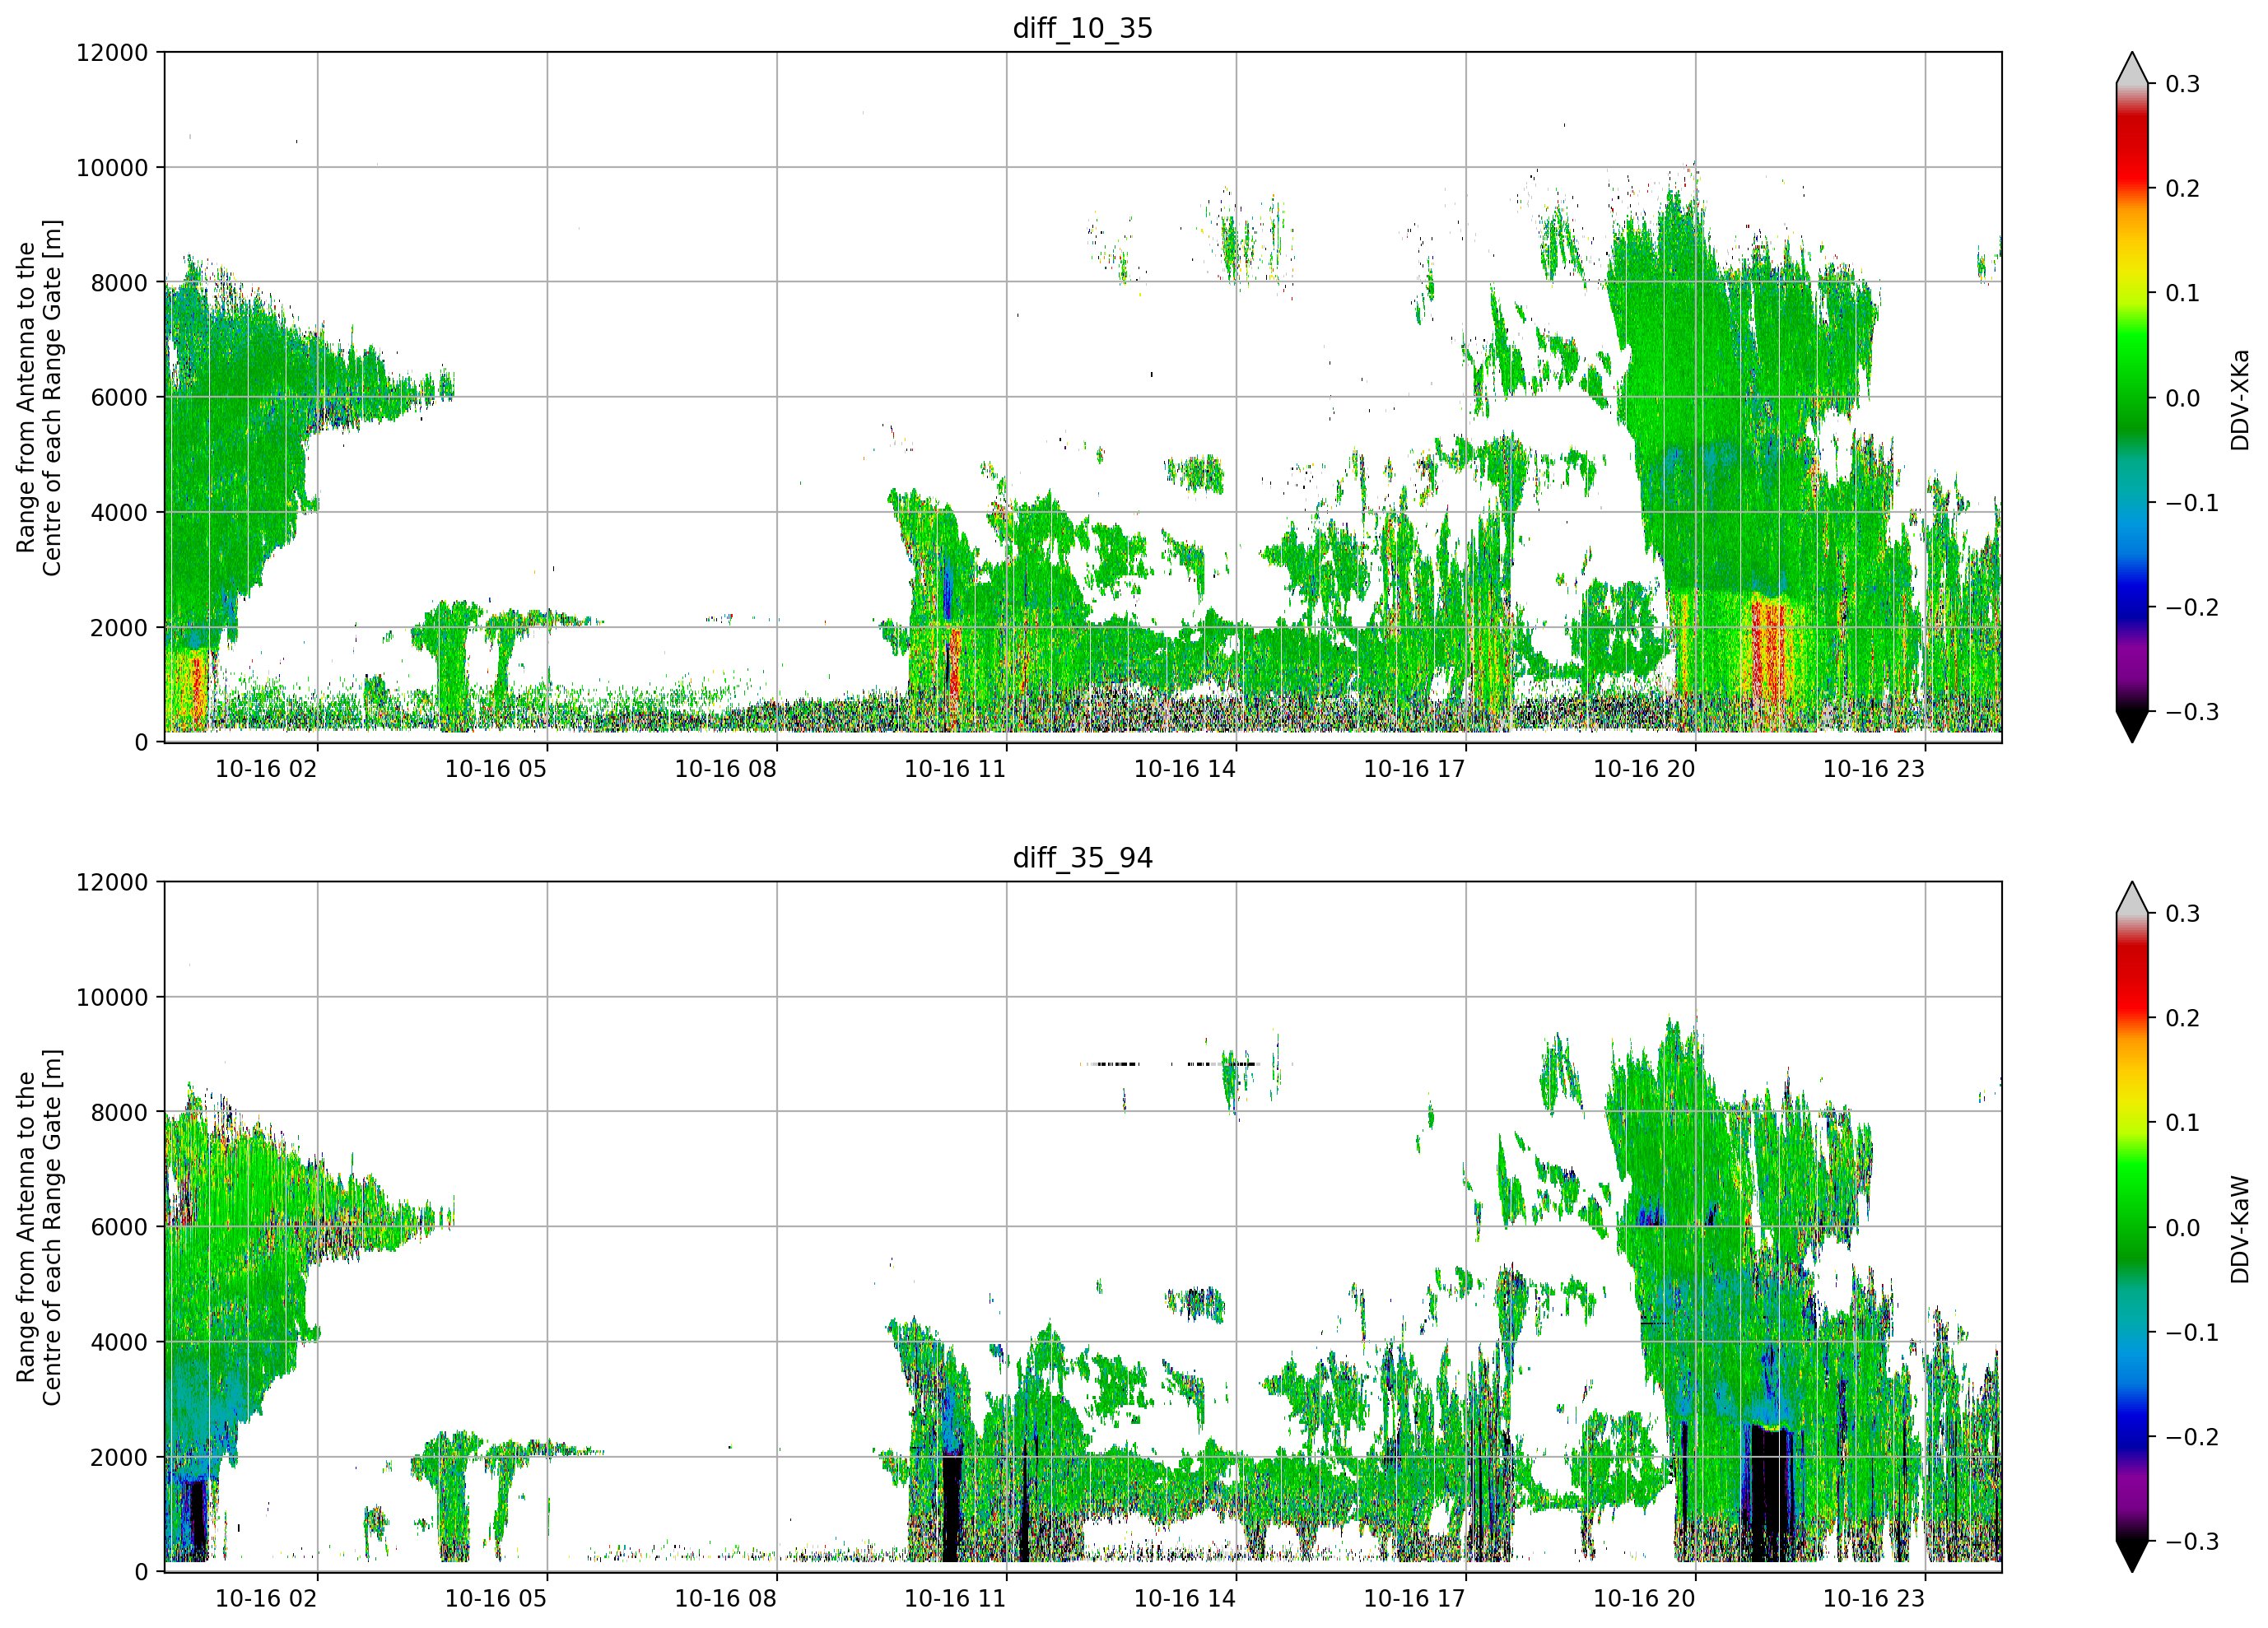The image size is (2268, 1628).
Task: Click the 0.1 tick on DDV-KaW colorbar
Action: click(x=2182, y=1123)
